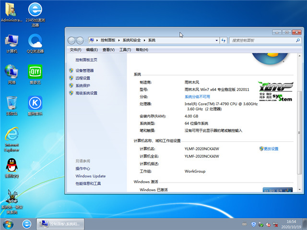Screen dimensions: 307x230
Task: Open 性能信息和工具 link
Action: pos(88,184)
